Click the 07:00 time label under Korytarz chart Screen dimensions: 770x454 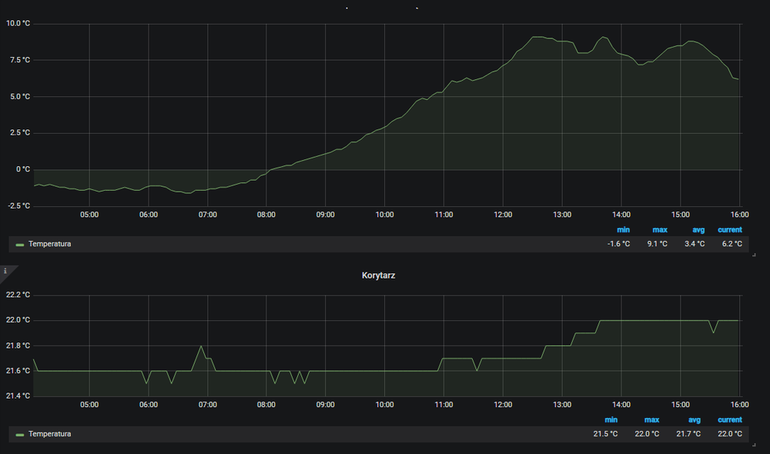[x=208, y=405]
